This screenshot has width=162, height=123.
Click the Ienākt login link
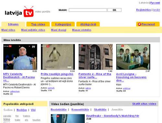point(156,10)
